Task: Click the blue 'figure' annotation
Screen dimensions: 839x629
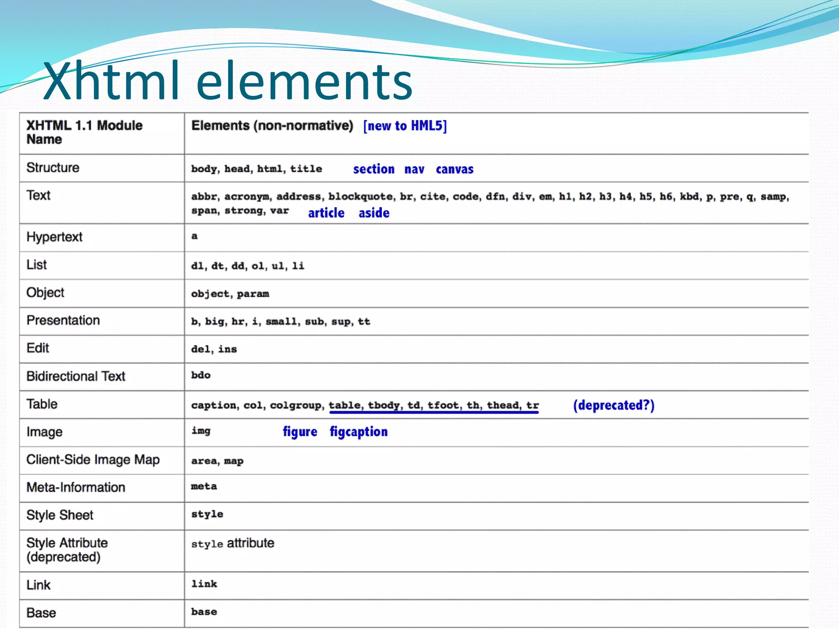Action: (x=300, y=432)
